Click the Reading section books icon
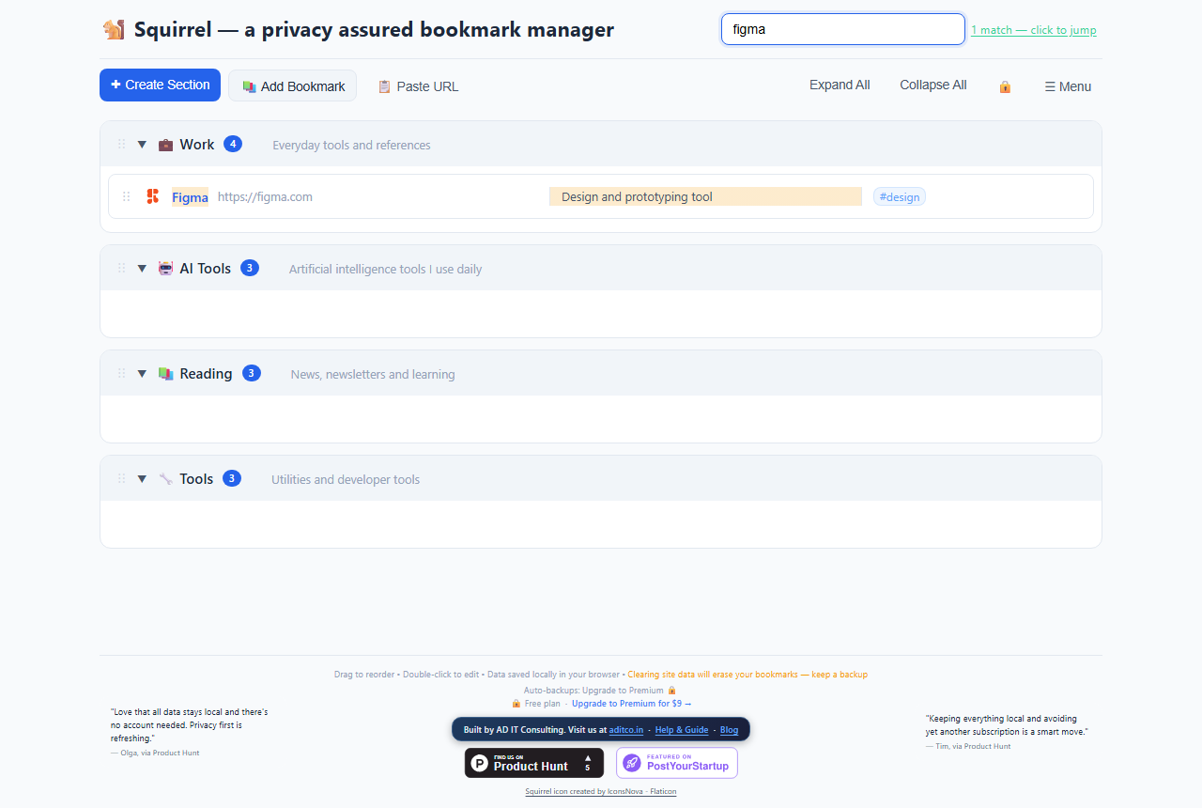This screenshot has width=1202, height=808. pos(165,374)
